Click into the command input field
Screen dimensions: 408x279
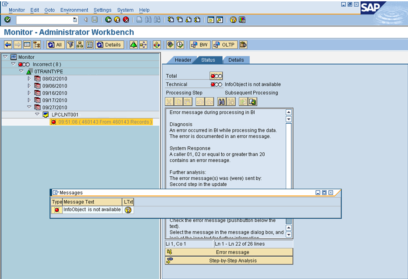pyautogui.click(x=44, y=20)
